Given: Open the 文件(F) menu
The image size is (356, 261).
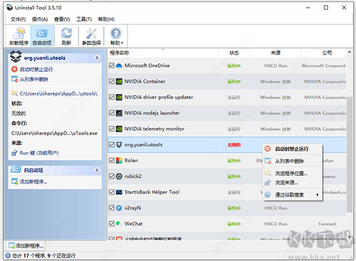Looking at the screenshot, I should pyautogui.click(x=18, y=20).
